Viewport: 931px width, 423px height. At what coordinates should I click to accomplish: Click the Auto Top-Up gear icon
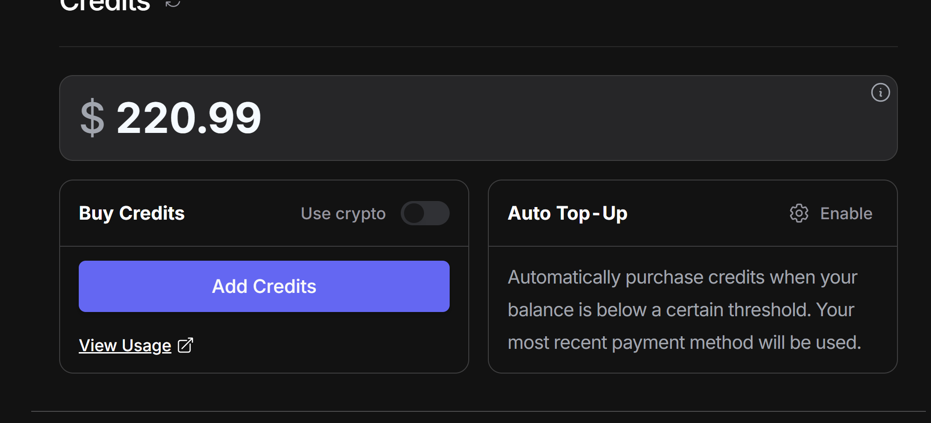799,214
